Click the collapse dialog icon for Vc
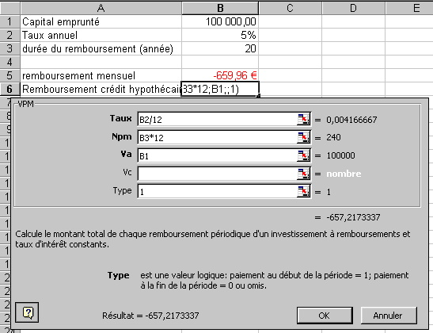The width and height of the screenshot is (433, 333). coord(303,174)
